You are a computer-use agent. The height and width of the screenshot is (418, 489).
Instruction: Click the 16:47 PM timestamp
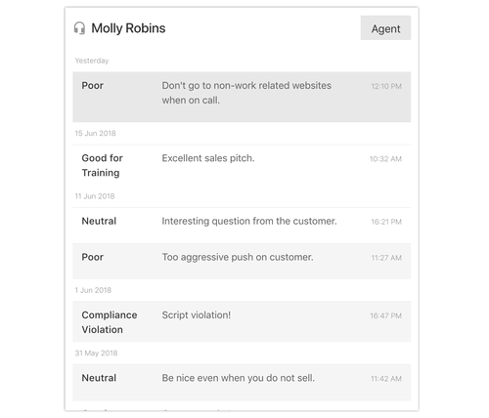click(385, 315)
